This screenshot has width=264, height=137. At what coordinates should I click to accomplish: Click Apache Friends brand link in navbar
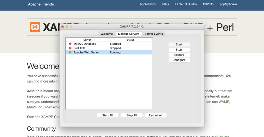click(41, 4)
